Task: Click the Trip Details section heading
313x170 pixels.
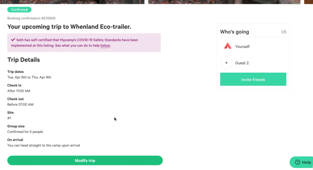Action: pos(23,60)
